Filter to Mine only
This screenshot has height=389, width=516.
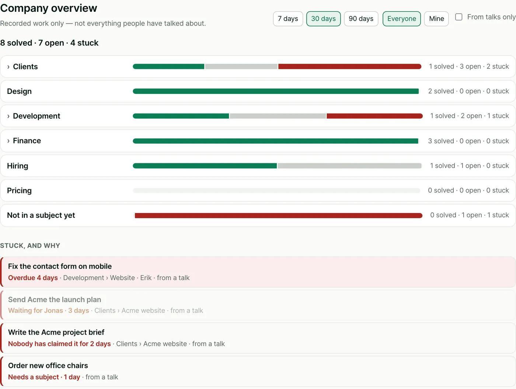click(436, 19)
